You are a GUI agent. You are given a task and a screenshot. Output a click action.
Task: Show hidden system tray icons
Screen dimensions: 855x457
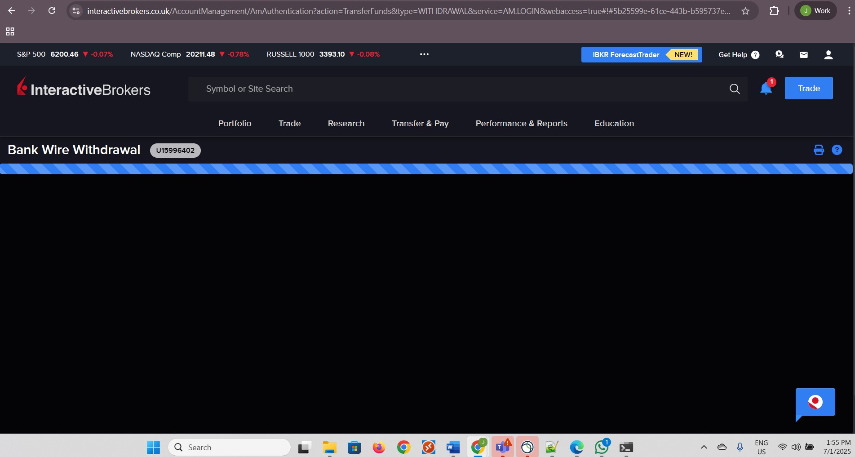click(x=704, y=447)
